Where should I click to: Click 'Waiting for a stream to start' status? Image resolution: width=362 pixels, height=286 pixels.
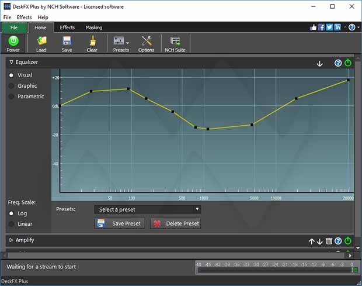[x=41, y=267]
